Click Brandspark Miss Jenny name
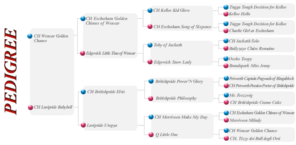Viewport: 296px width, 145px height. [250, 66]
